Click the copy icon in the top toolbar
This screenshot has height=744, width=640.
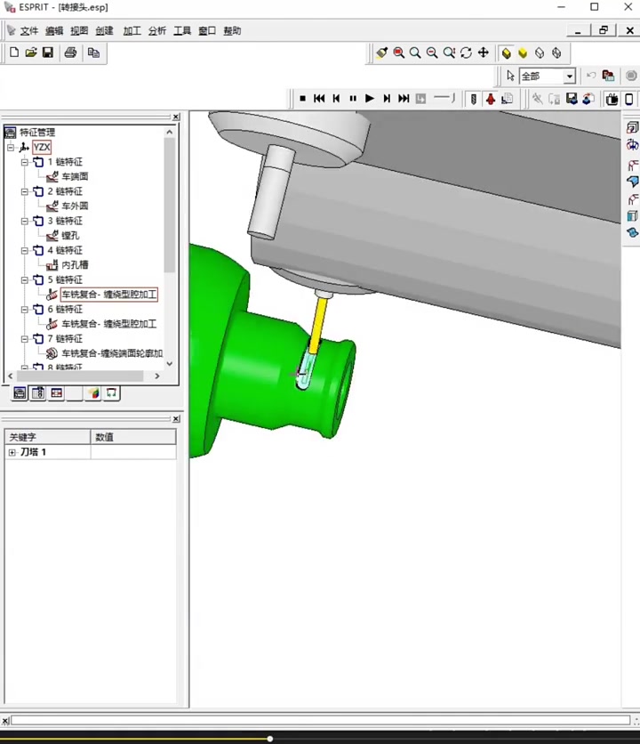[x=93, y=53]
